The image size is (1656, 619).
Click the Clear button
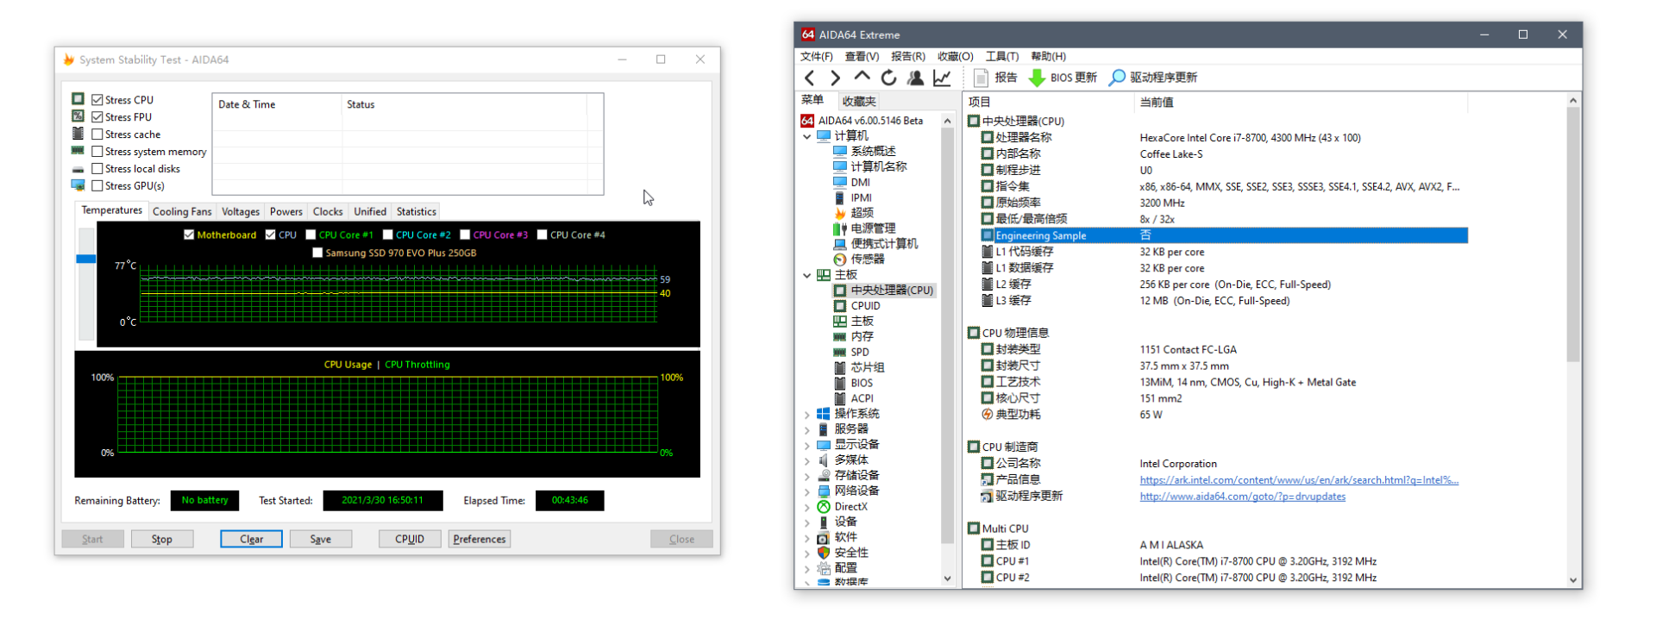coord(251,539)
